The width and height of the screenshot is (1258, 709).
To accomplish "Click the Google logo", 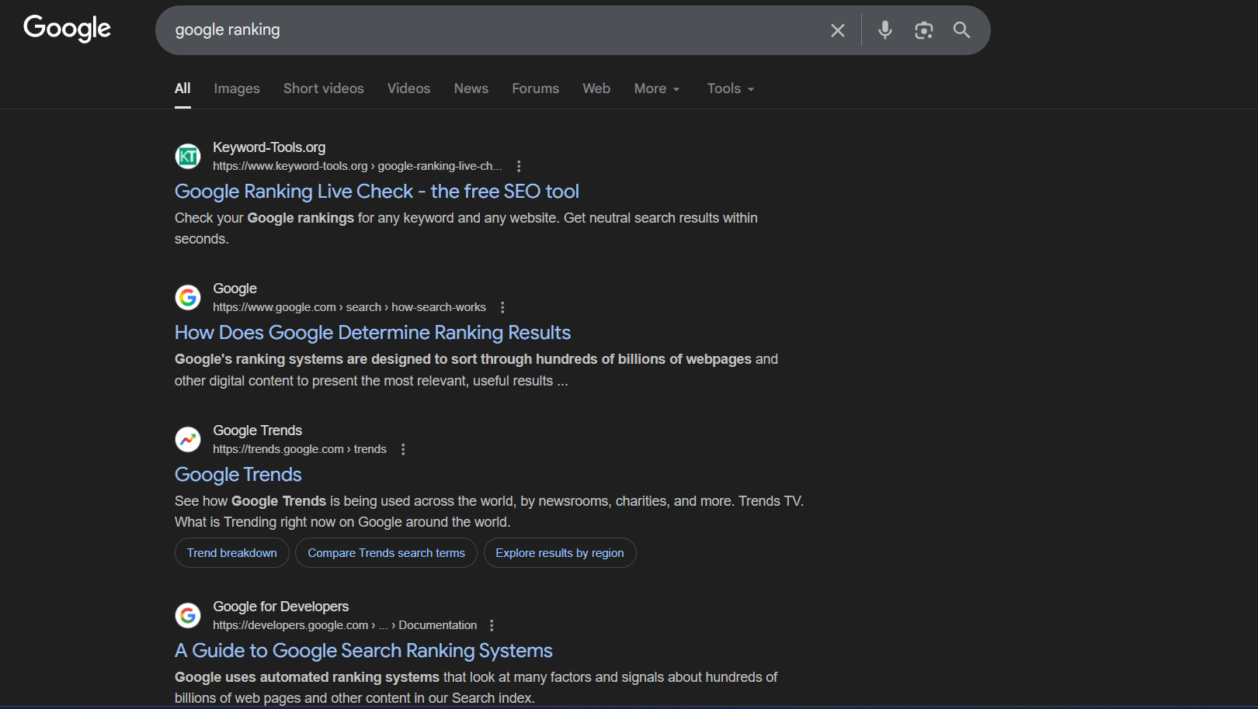I will point(67,29).
